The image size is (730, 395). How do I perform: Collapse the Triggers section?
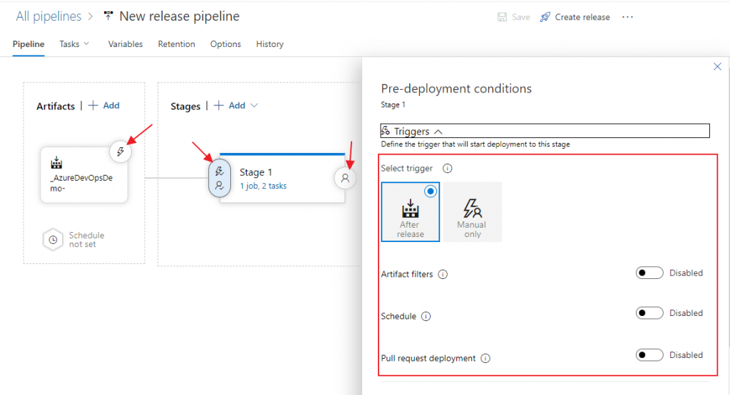click(438, 132)
